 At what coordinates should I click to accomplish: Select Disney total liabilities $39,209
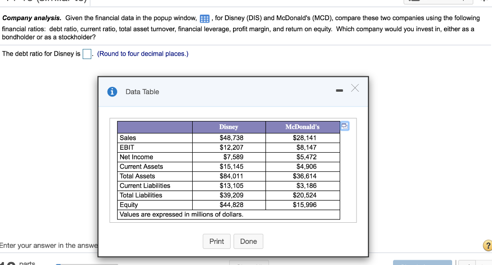(232, 195)
